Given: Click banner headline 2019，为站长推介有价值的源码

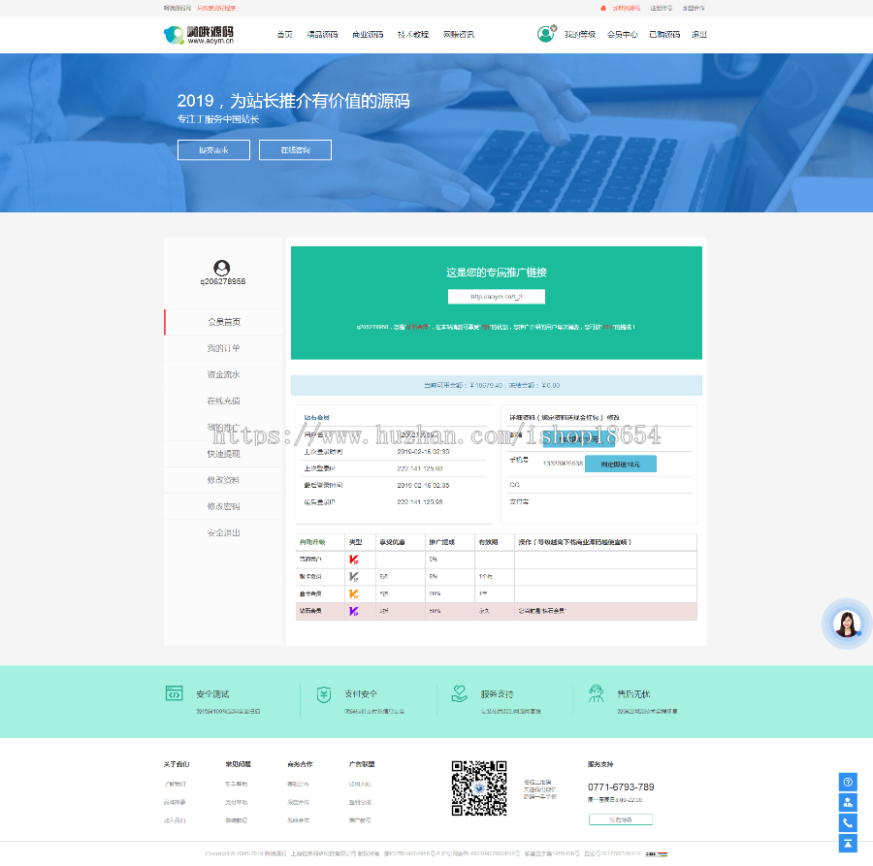Looking at the screenshot, I should coord(293,101).
